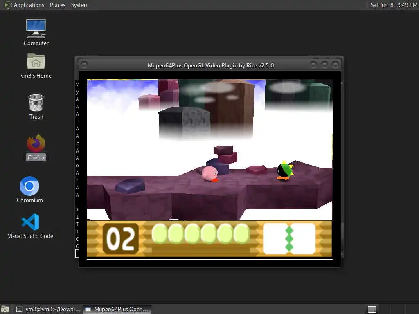
Task: Launch Firefox from the desktop
Action: pos(36,147)
